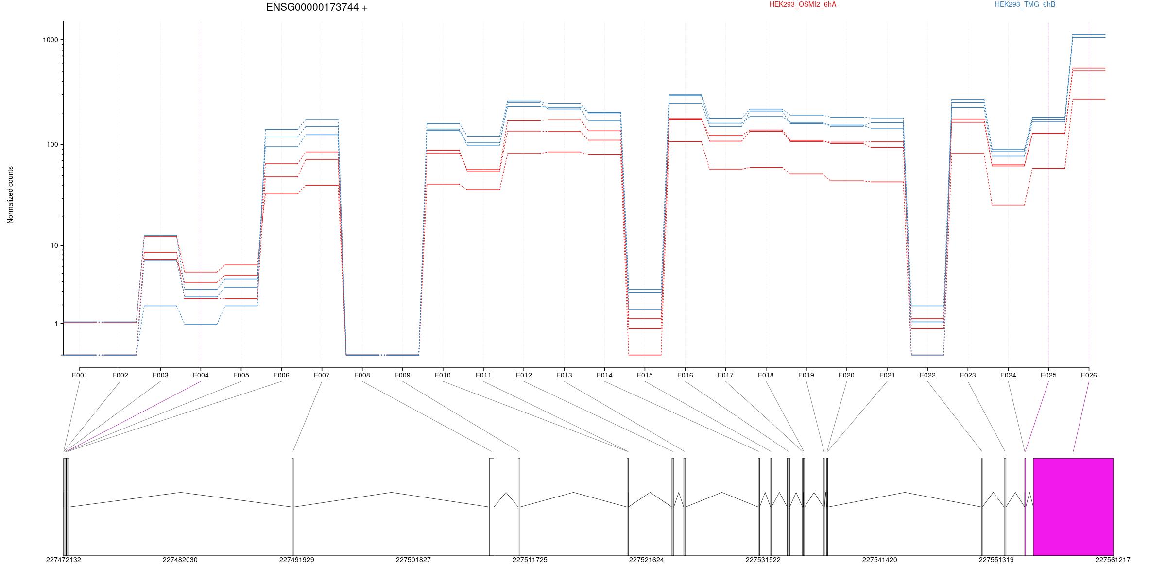Select exon label E006
Viewport: 1166px width, 583px height.
281,375
